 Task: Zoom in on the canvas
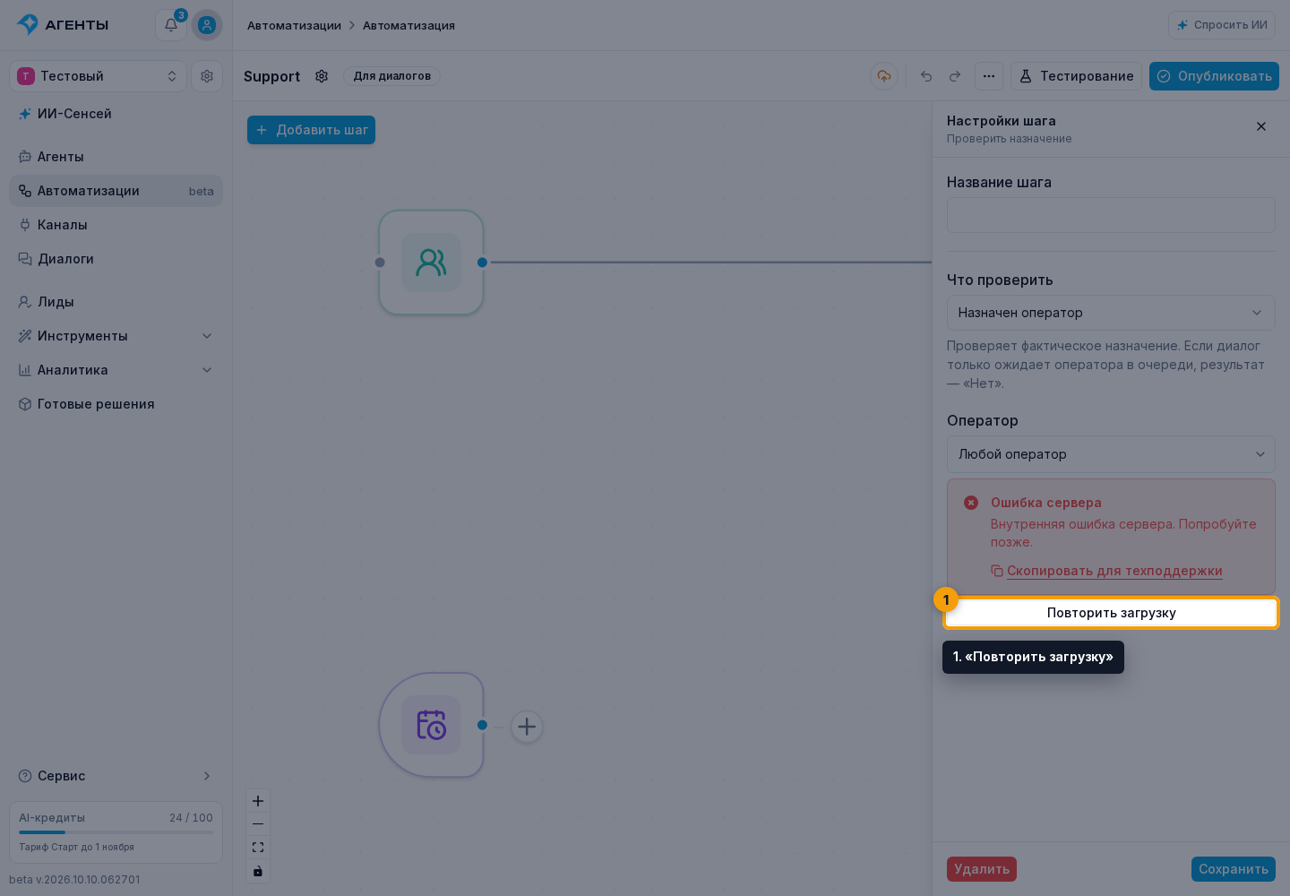pos(258,801)
